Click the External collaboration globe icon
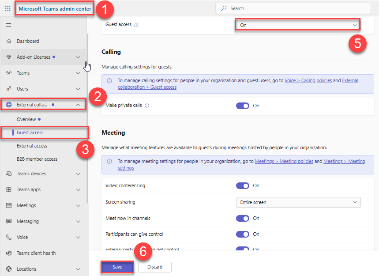Viewport: 379px width, 276px height. coord(9,105)
